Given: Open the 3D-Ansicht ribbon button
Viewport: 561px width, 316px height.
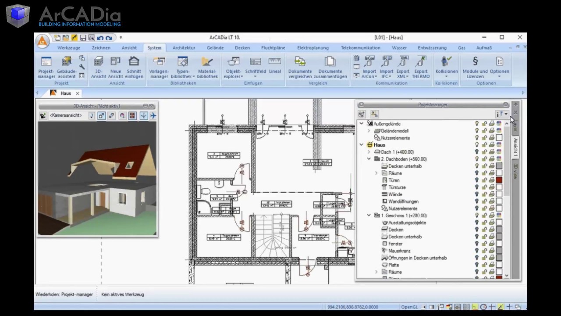Looking at the screenshot, I should (99, 67).
